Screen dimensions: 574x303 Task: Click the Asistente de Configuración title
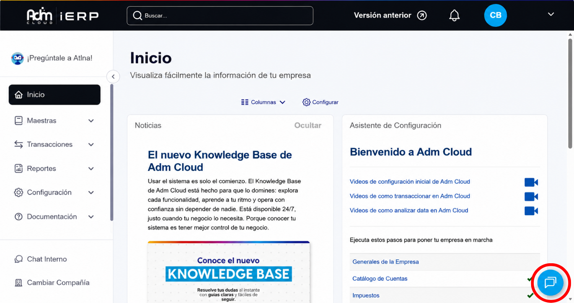(395, 125)
